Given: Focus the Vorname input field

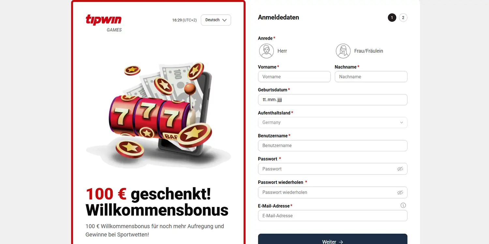Looking at the screenshot, I should pos(294,77).
